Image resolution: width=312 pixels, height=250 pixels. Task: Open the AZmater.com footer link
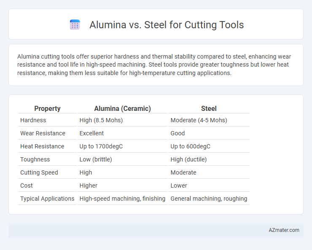coord(284,230)
